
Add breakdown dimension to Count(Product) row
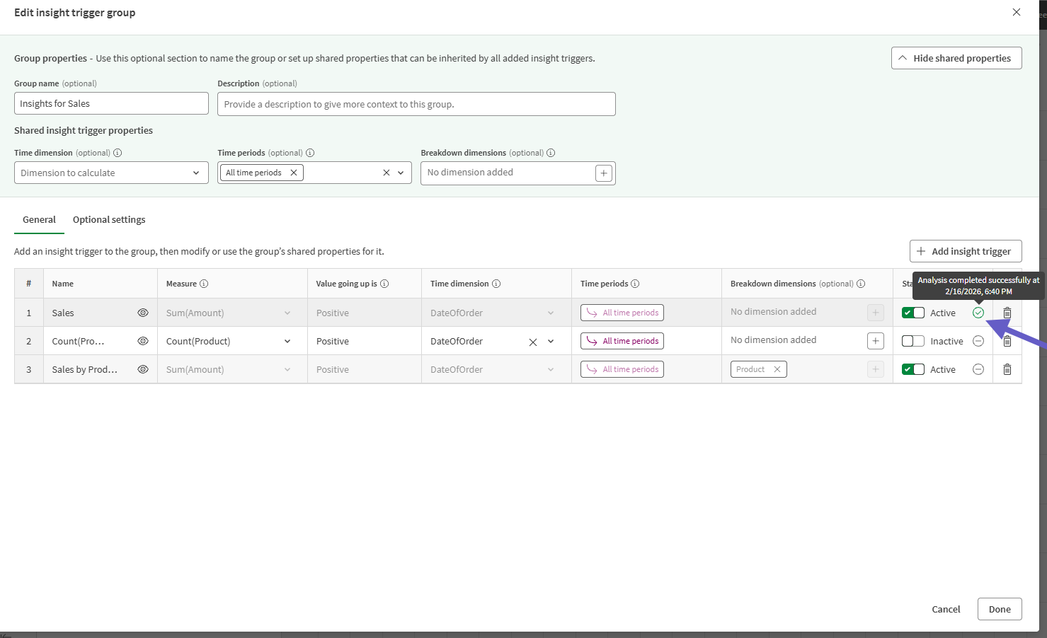click(x=875, y=340)
